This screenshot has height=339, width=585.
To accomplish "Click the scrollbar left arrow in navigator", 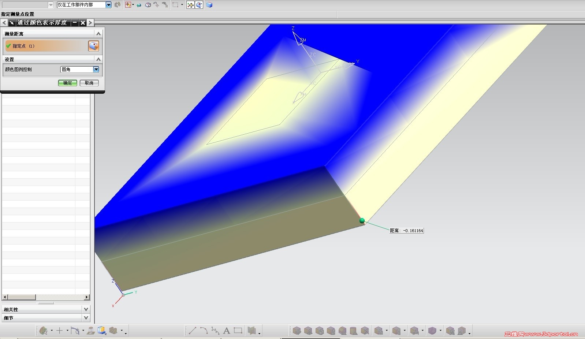I will [5, 297].
